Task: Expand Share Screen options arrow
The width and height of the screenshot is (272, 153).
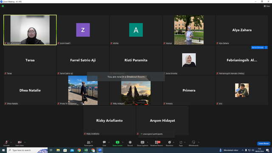Action: (123, 142)
